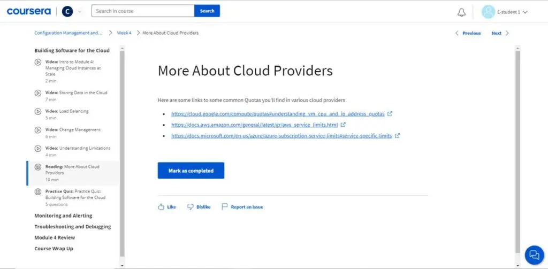This screenshot has width=548, height=269.
Task: Click the More About Cloud Providers heading
Action: (245, 71)
